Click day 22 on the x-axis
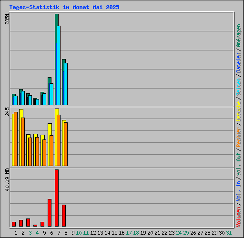Image resolution: width=244 pixels, height=238 pixels. (x=164, y=233)
